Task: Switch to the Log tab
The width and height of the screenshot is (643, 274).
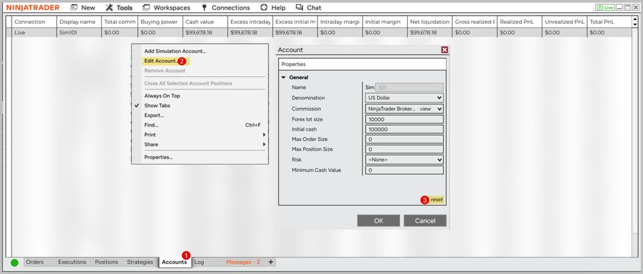Action: click(x=199, y=262)
